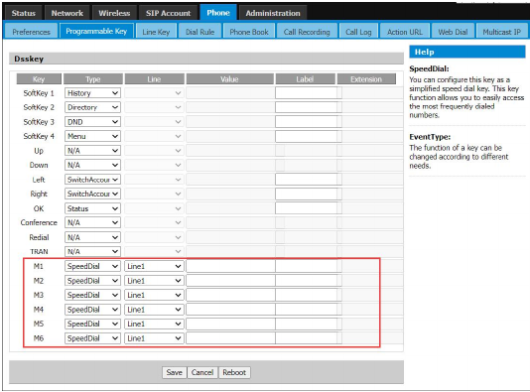Open M6 Type dropdown (SpeedDial)

tap(92, 338)
